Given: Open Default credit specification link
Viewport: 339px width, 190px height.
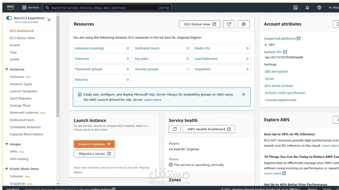Looking at the screenshot, I should [x=285, y=93].
